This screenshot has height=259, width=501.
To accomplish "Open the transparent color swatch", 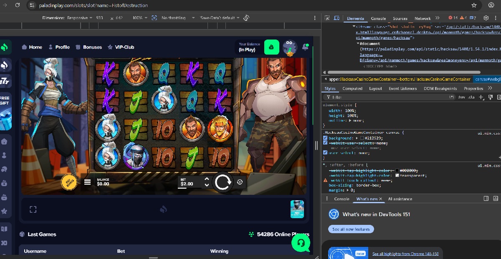I will coord(397,176).
